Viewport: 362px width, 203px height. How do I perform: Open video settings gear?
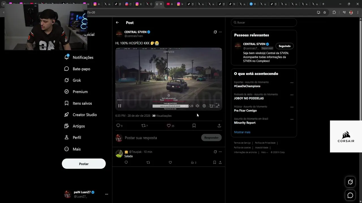pyautogui.click(x=204, y=106)
